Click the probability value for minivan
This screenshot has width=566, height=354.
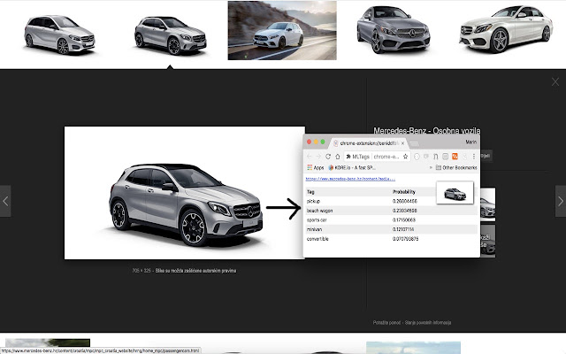[x=403, y=229]
